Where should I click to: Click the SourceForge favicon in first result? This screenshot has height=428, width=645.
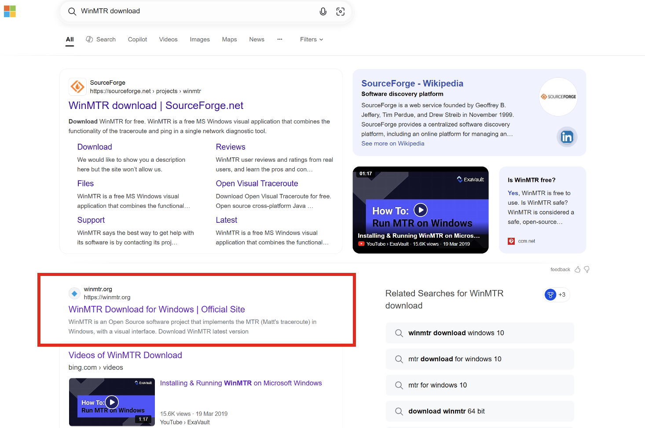pos(77,87)
